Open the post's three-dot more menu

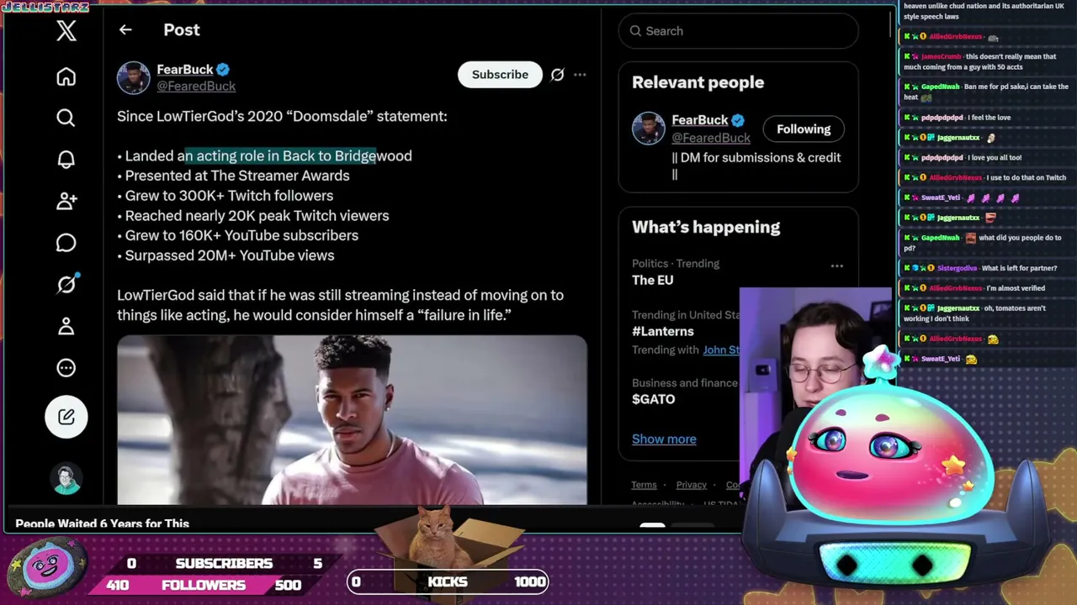580,75
